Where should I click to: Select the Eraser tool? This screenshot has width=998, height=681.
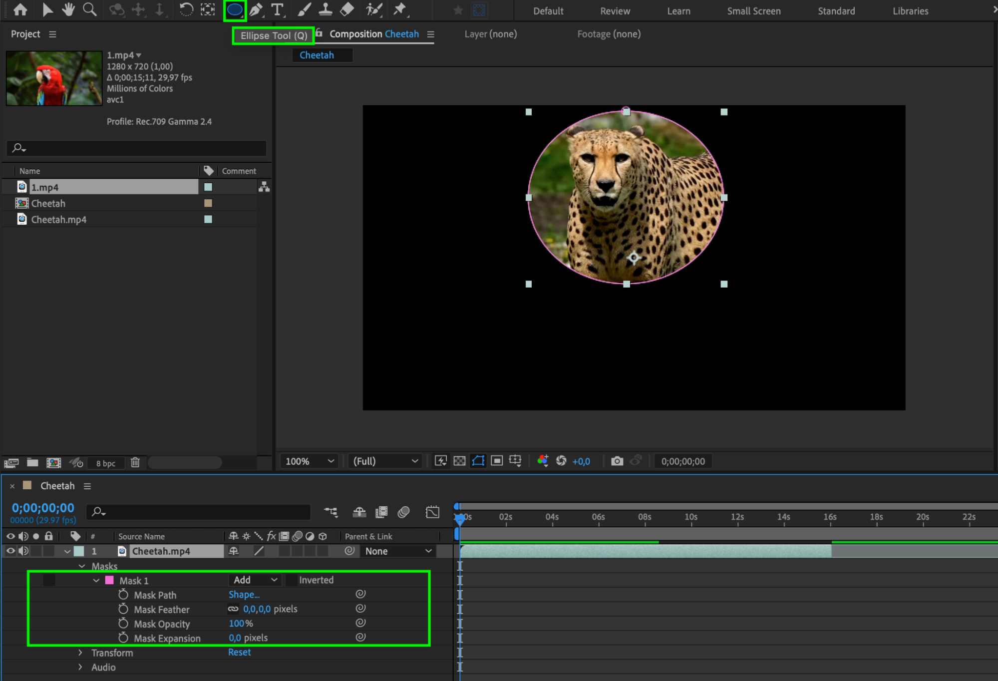347,9
